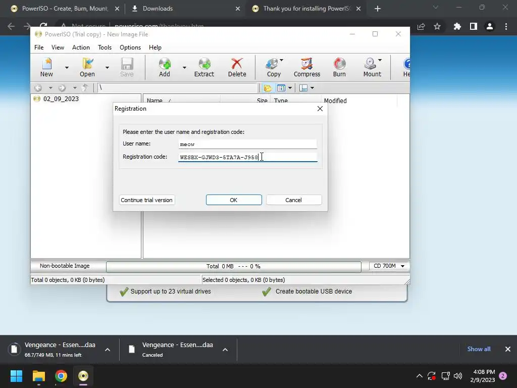Click the view mode grid icon
The image size is (517, 388).
[281, 88]
